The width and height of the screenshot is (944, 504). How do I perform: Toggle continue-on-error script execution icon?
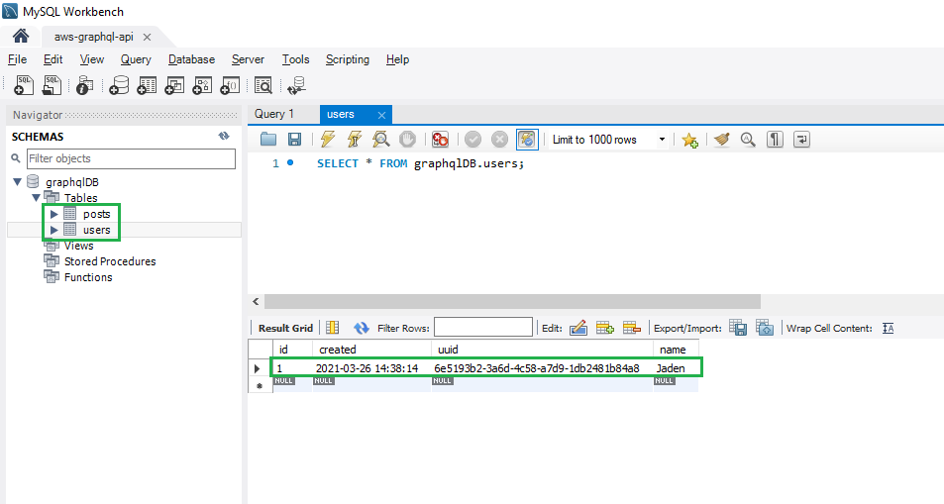(x=440, y=140)
